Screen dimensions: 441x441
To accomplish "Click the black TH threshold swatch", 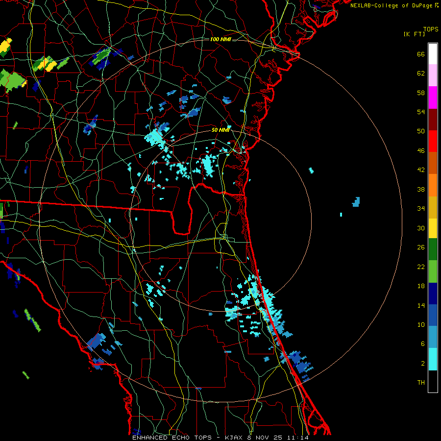I will point(433,381).
